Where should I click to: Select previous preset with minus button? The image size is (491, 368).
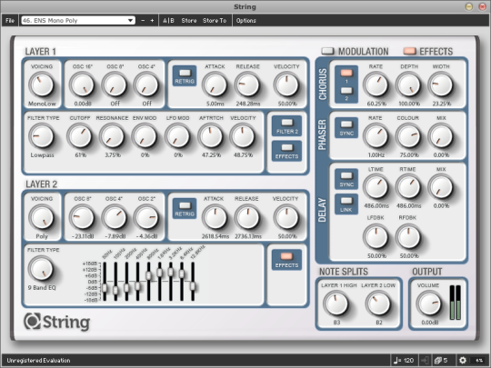tap(143, 21)
